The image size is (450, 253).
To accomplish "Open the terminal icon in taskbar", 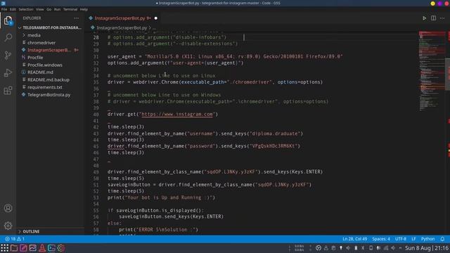I will (x=51, y=248).
